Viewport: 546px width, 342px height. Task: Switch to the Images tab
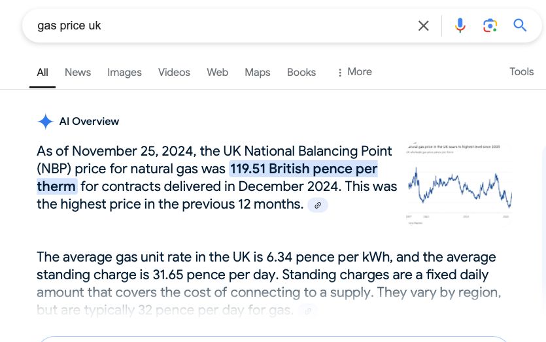[x=124, y=73]
